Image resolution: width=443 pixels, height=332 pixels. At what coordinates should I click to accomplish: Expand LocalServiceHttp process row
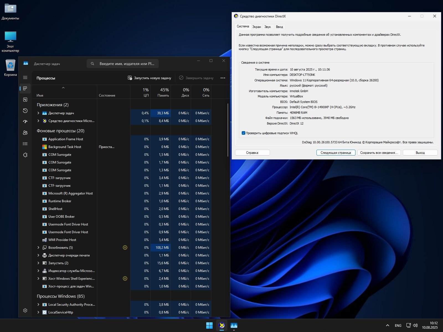point(38,312)
